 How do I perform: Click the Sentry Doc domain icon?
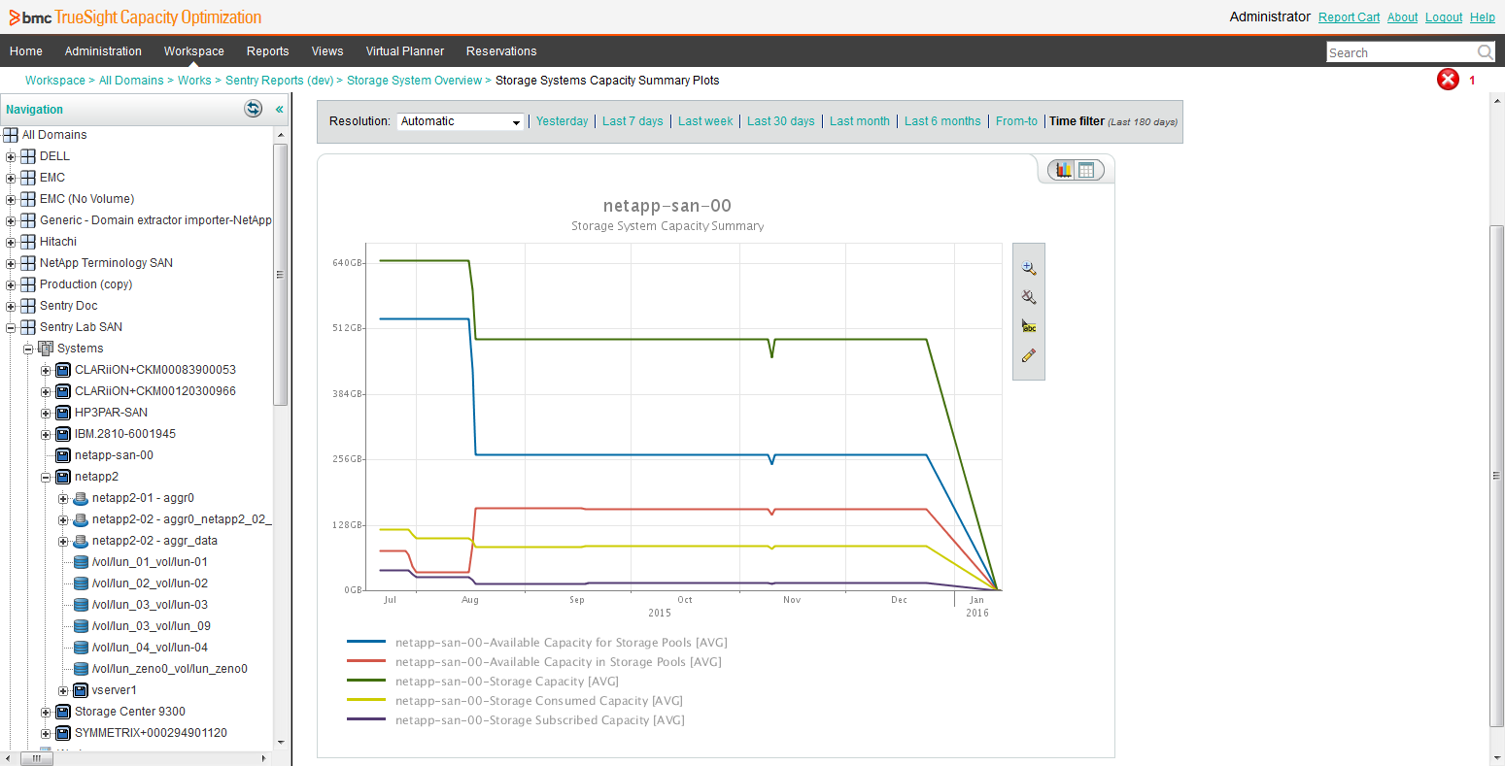pos(28,306)
